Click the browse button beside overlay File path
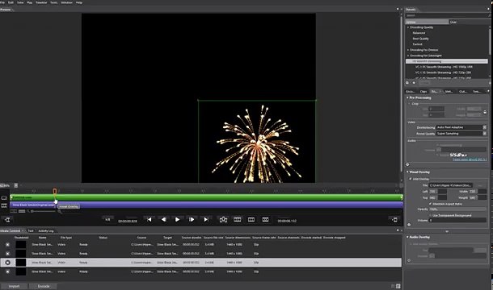Viewport: 493px width, 290px height. coord(480,185)
